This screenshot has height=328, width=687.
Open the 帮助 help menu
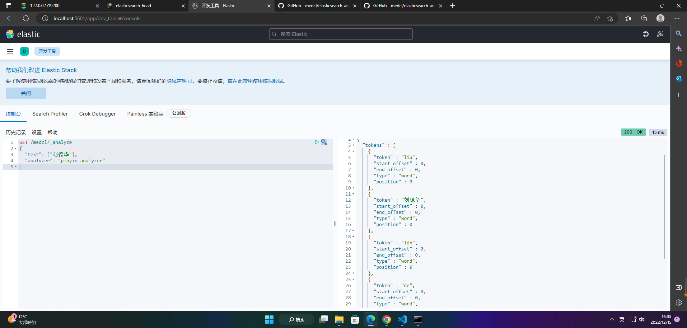(52, 132)
